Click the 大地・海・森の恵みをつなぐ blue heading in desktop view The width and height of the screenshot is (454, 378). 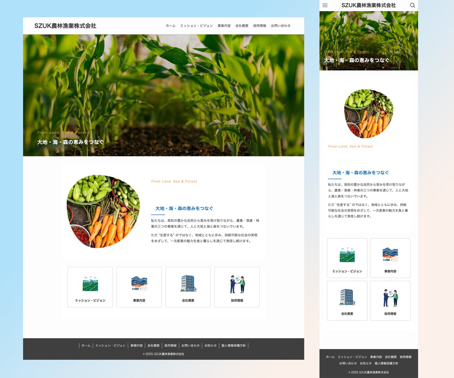184,208
